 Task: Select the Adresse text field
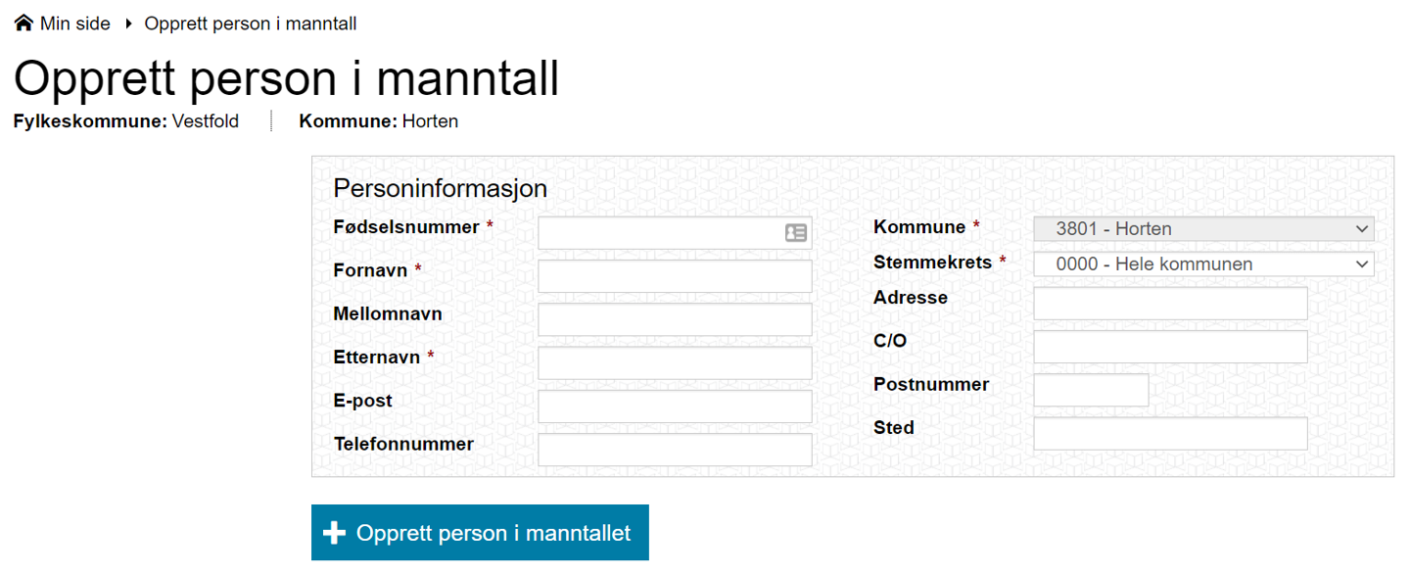tap(1170, 303)
